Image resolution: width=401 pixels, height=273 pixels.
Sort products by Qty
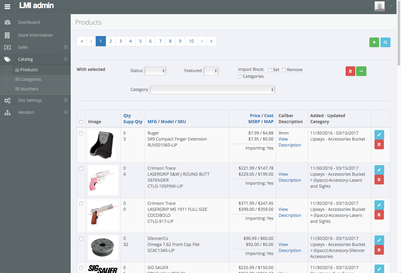pos(127,116)
